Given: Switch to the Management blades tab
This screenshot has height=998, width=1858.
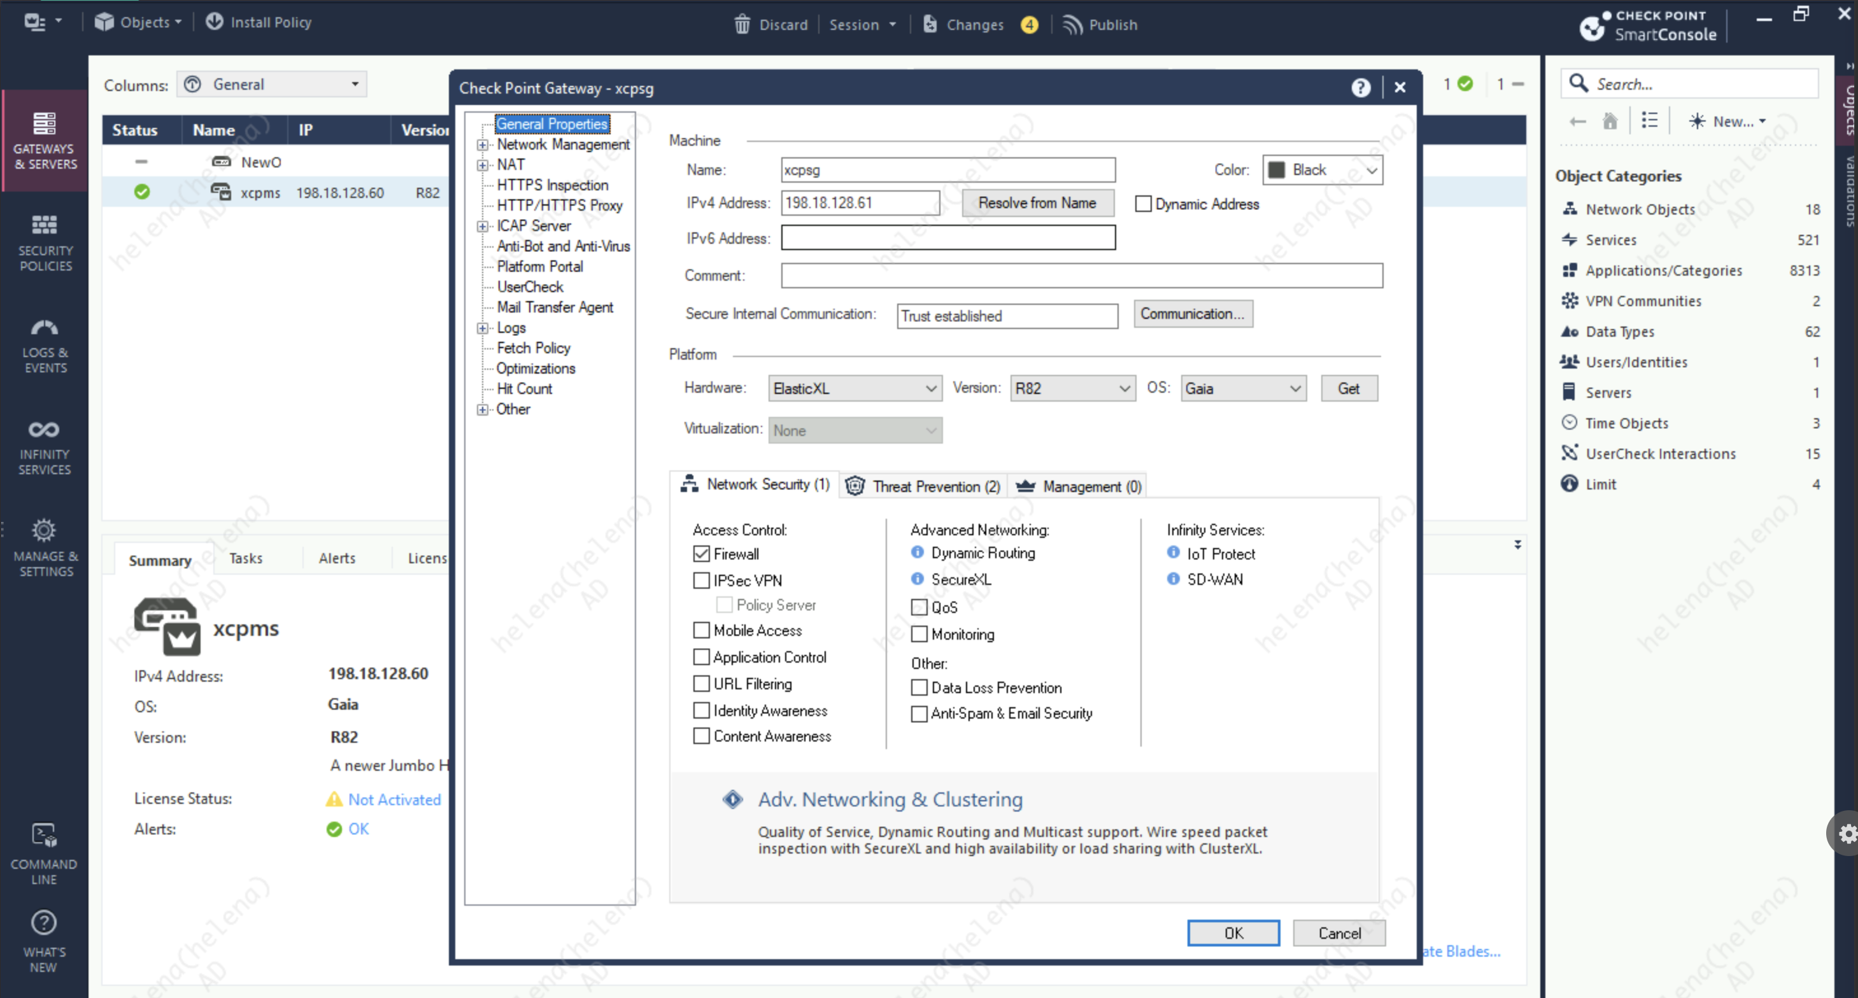Looking at the screenshot, I should coord(1079,487).
